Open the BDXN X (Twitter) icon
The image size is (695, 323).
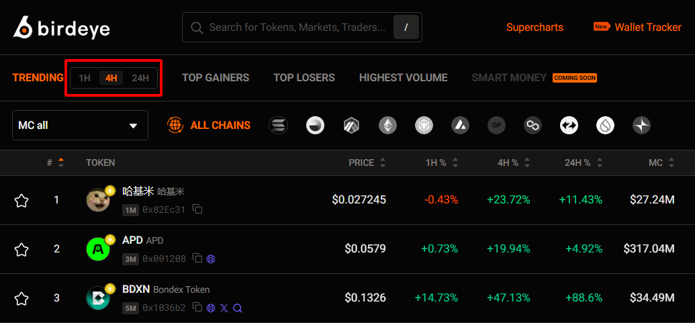224,308
